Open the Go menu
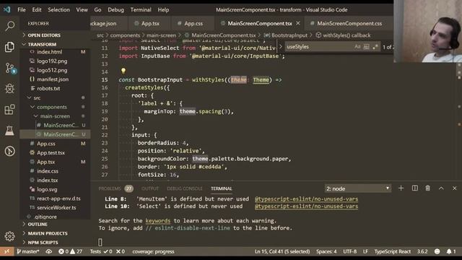This screenshot has width=462, height=260. 97,9
